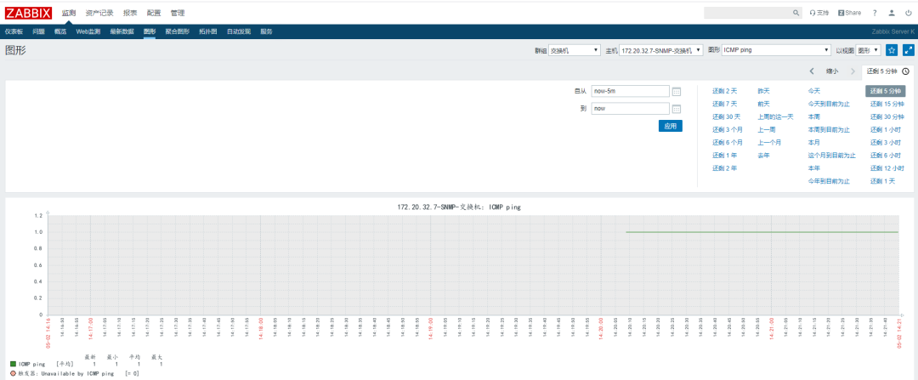Select the 15 分钟 range link
This screenshot has width=918, height=380.
point(887,105)
